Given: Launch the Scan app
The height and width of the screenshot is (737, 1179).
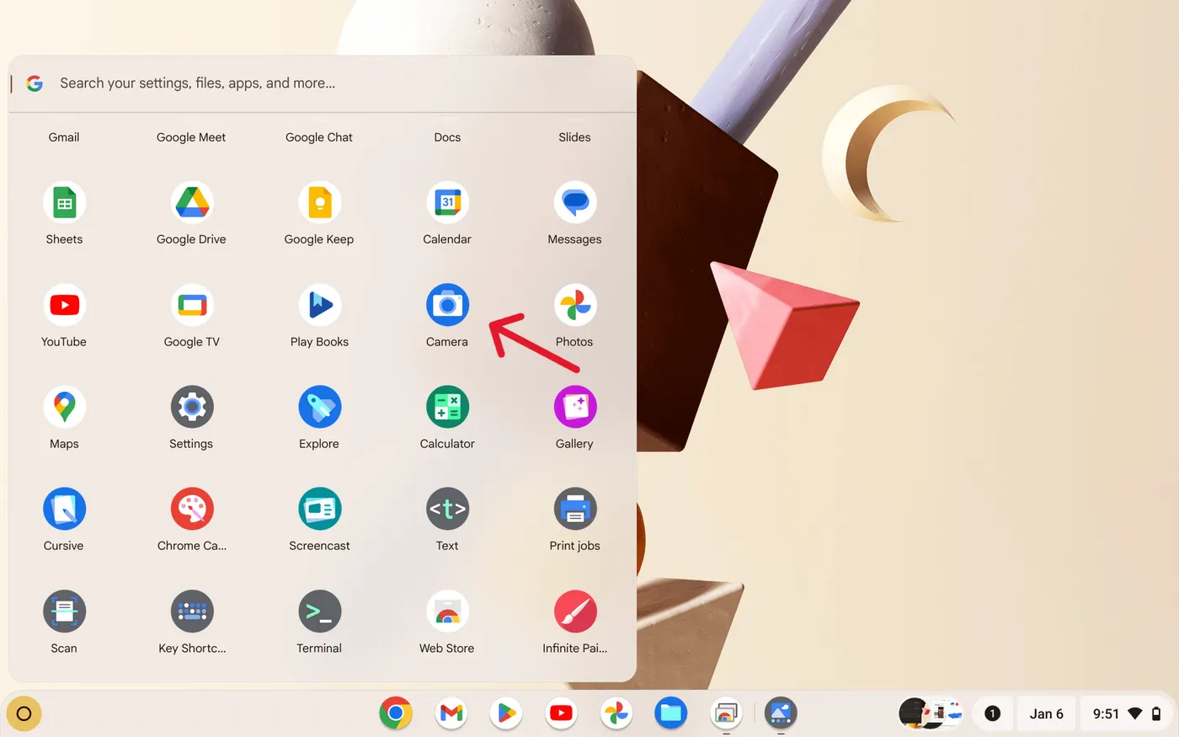Looking at the screenshot, I should [x=64, y=611].
